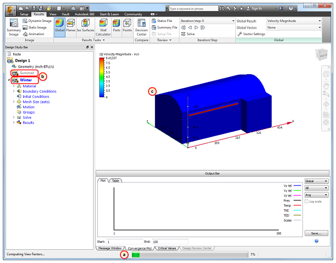This screenshot has width=336, height=263.
Task: Open the Global dropdown in convergence plot
Action: 316,181
